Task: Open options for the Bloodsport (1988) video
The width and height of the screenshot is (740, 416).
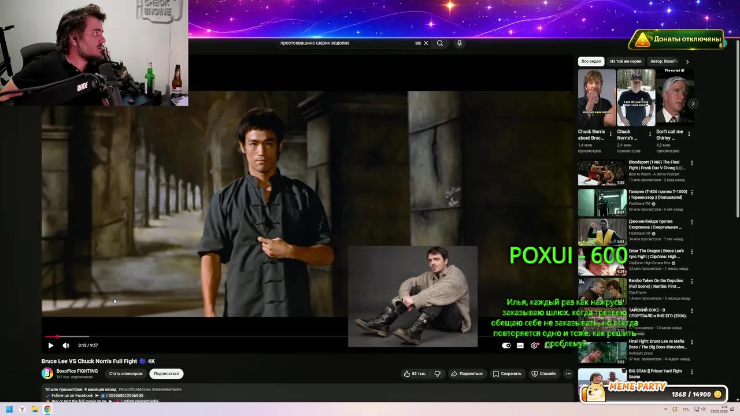Action: [x=691, y=164]
